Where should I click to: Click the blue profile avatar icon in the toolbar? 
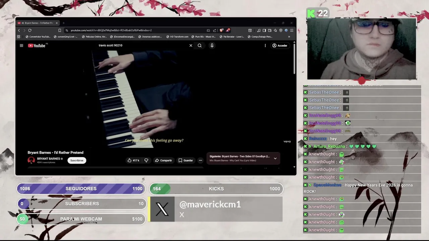click(286, 30)
